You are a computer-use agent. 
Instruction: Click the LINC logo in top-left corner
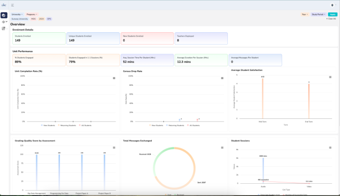pyautogui.click(x=4, y=5)
